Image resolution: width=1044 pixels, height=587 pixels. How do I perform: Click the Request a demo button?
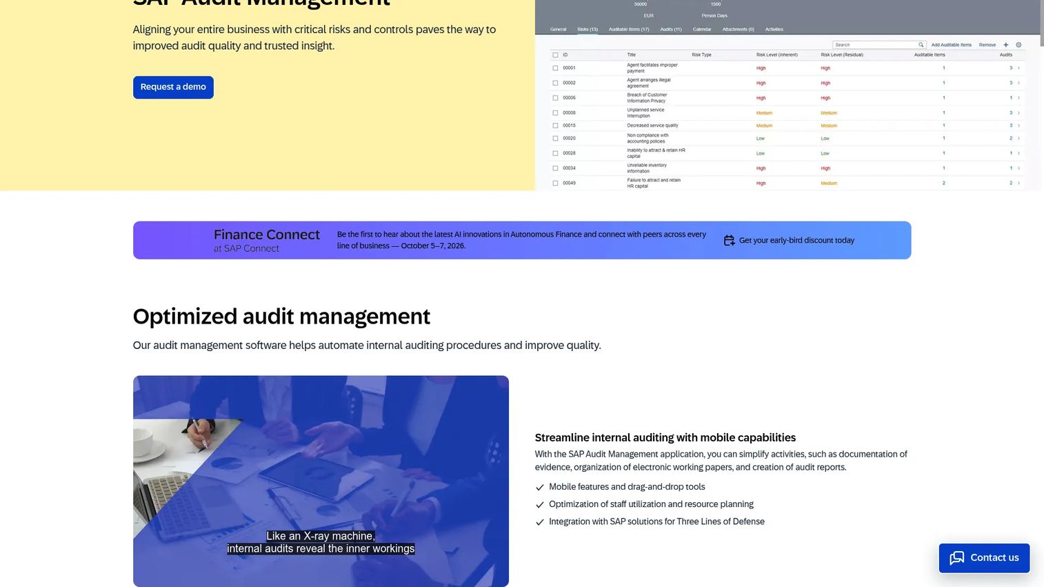coord(173,87)
